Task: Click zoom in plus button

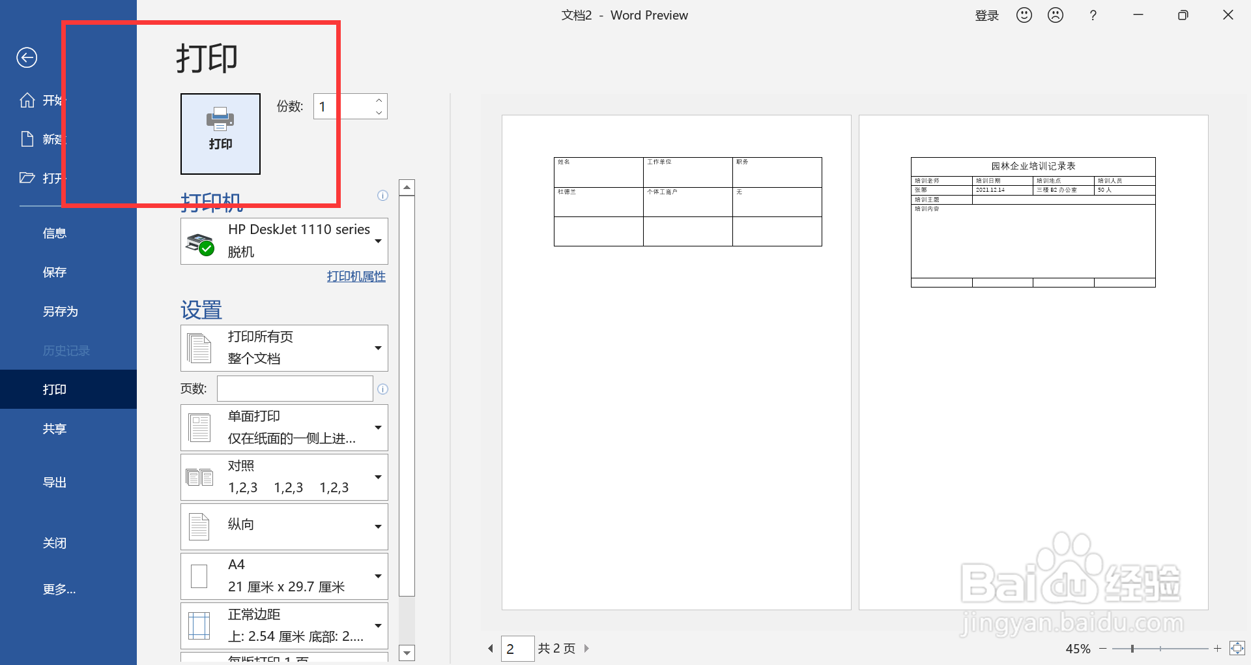Action: pyautogui.click(x=1217, y=649)
